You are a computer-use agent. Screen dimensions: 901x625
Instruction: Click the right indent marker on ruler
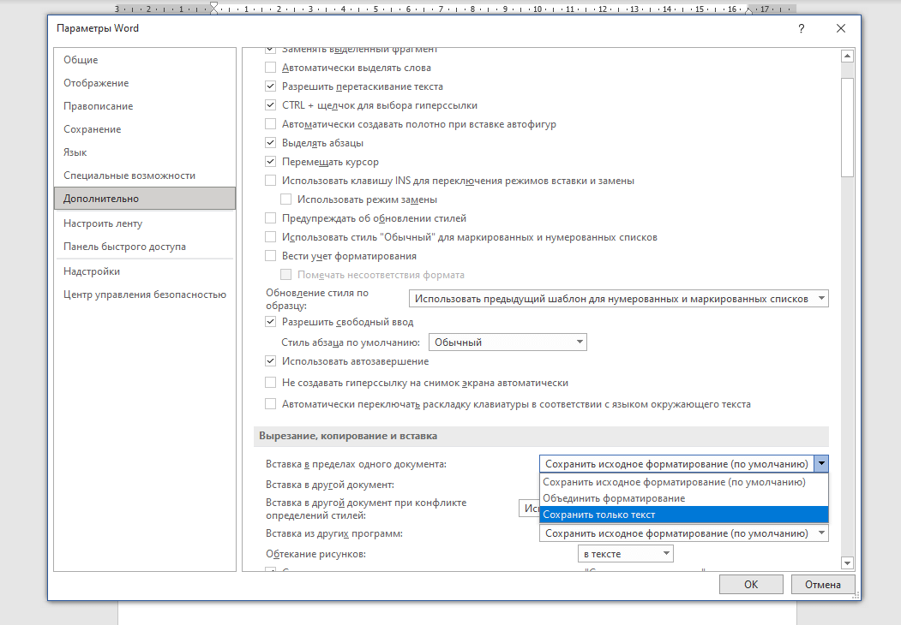point(748,10)
